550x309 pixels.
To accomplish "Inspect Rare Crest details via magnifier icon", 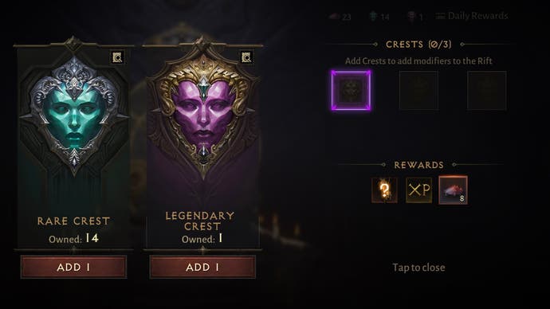I will 117,57.
